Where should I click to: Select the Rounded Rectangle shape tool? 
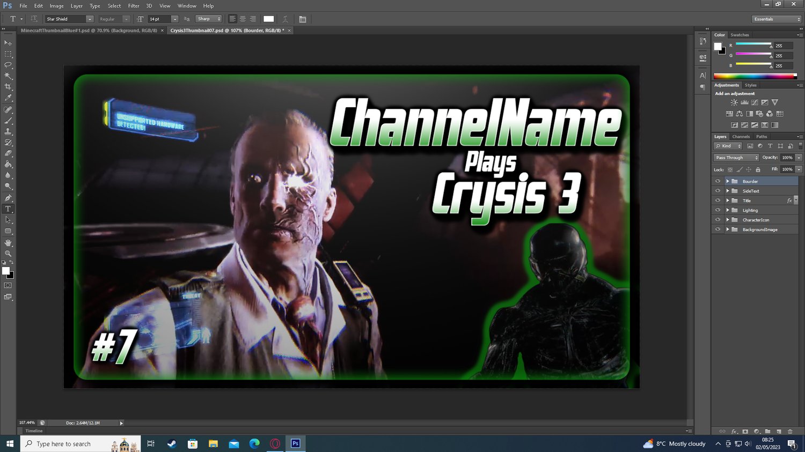pos(8,231)
